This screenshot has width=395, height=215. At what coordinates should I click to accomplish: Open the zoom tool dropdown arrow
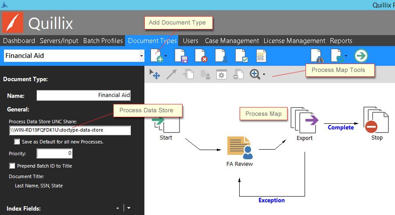[x=264, y=75]
